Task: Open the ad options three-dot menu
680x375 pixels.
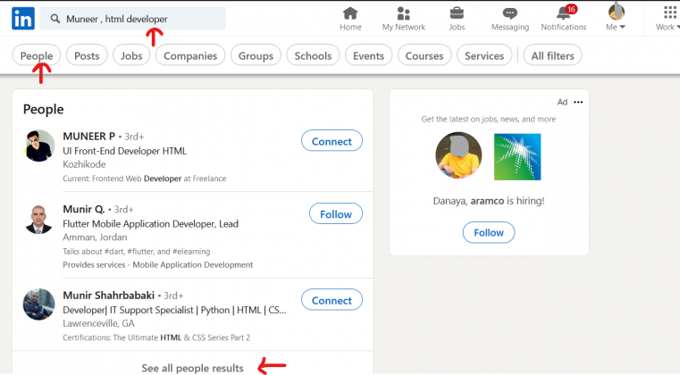Action: point(578,103)
